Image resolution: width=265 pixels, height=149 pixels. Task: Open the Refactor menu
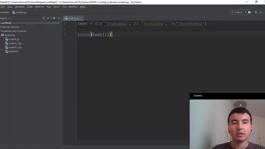(40, 7)
